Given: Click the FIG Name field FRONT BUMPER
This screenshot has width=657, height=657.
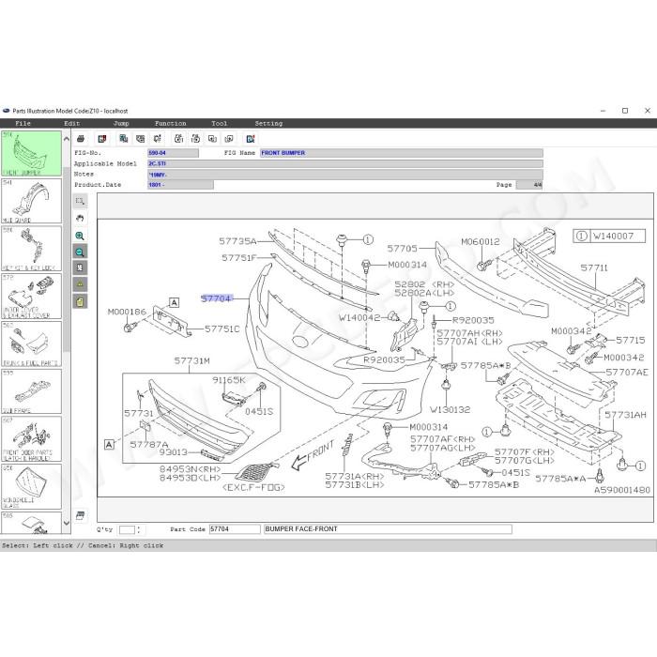Looking at the screenshot, I should pos(402,153).
